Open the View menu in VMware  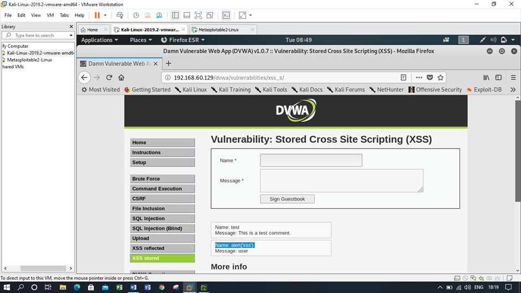36,16
